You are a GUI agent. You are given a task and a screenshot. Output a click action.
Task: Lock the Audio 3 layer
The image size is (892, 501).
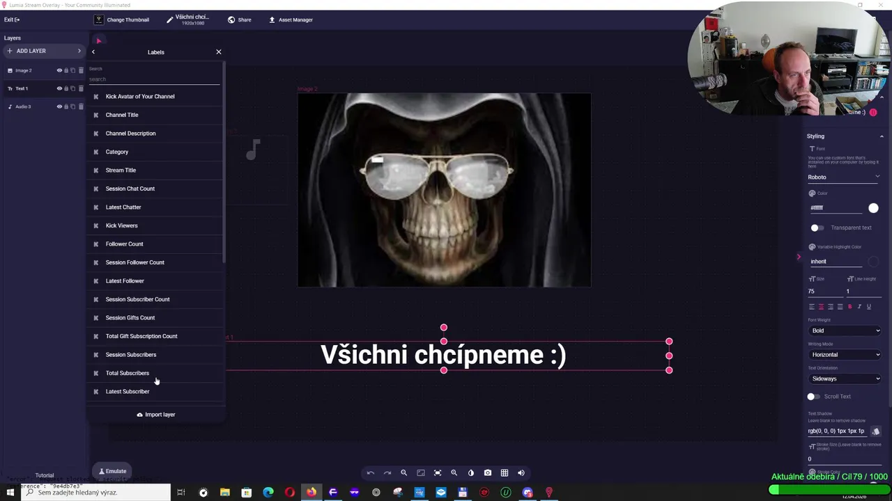[66, 106]
